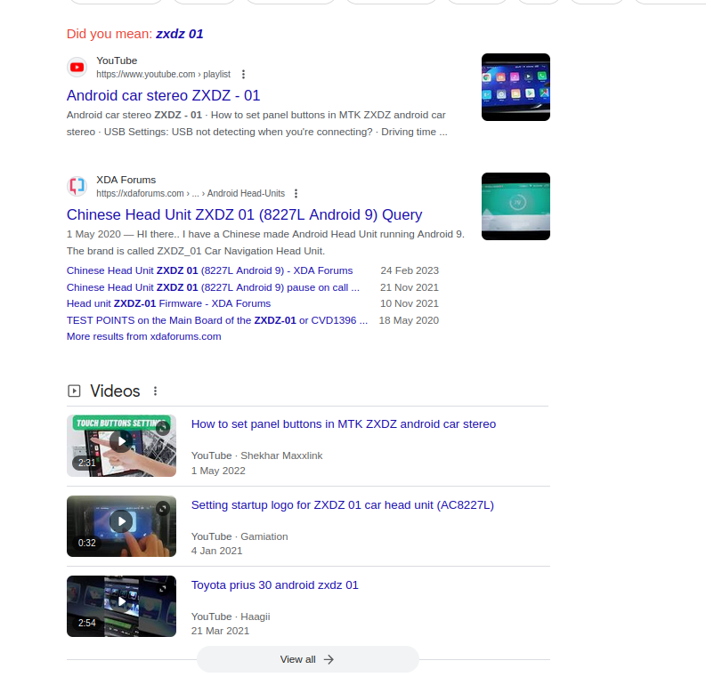
Task: Open the XDA Forums result's three-dot menu
Action: 296,193
